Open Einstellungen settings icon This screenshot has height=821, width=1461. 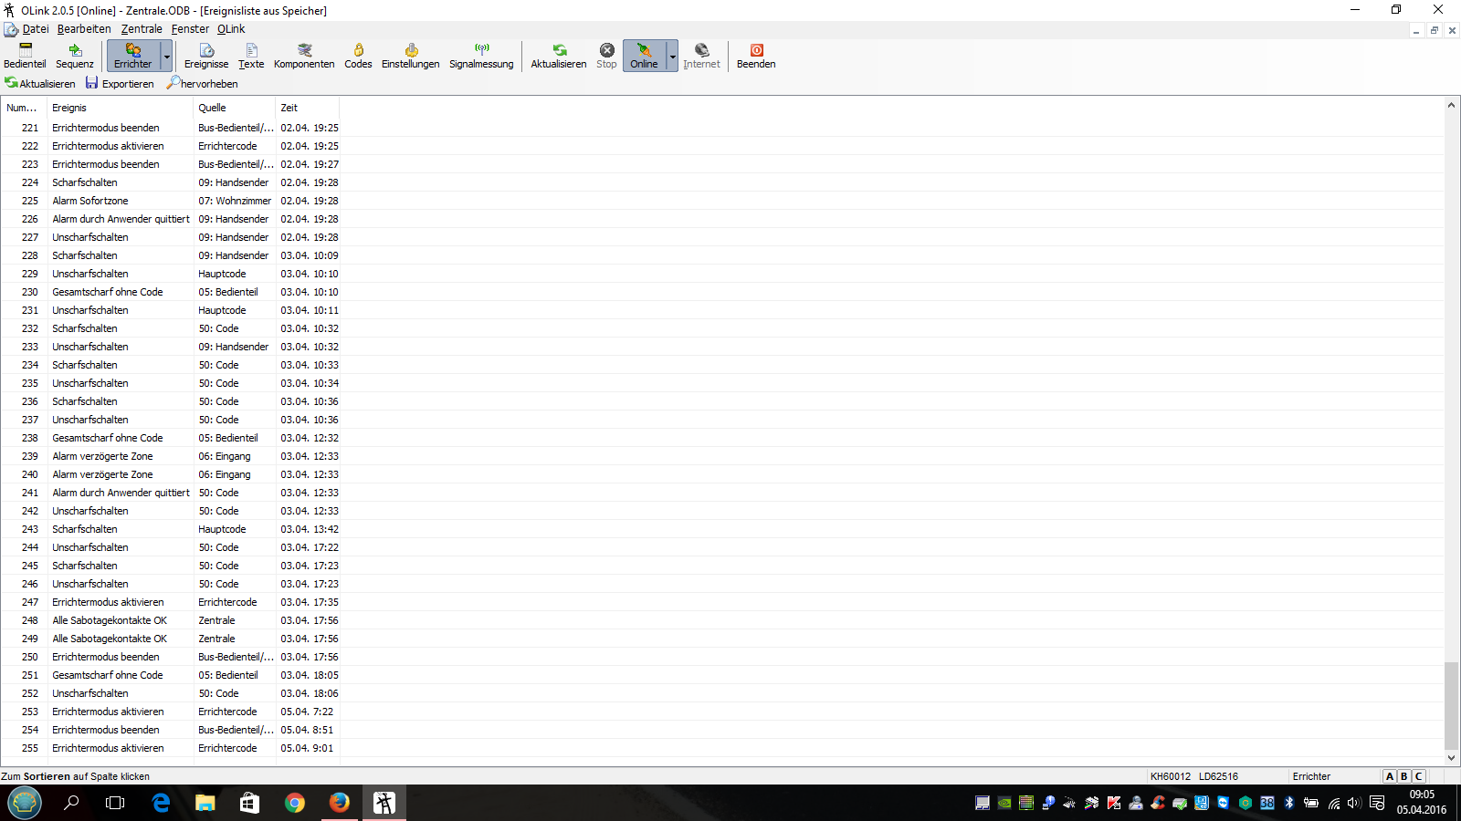410,56
